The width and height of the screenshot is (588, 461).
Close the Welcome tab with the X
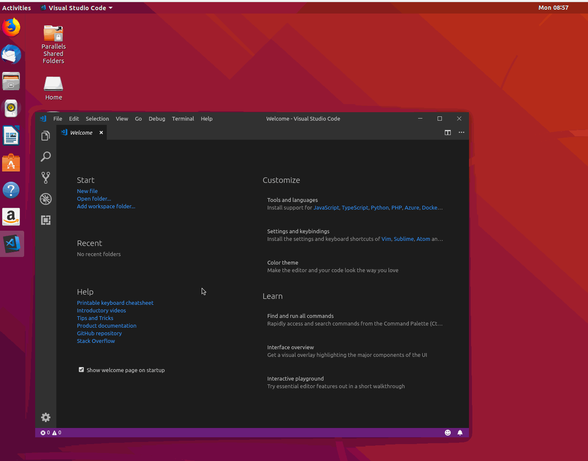tap(101, 133)
